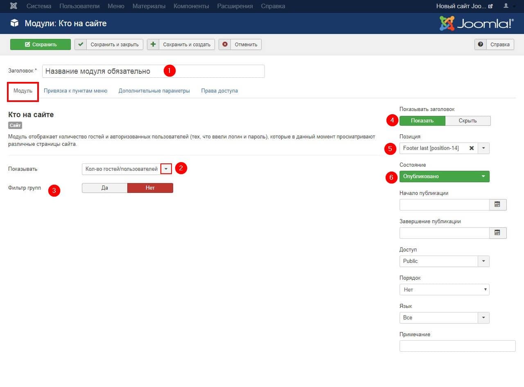This screenshot has height=387, width=524.
Task: Click the Joomla logo icon in top-left corner
Action: click(x=14, y=6)
